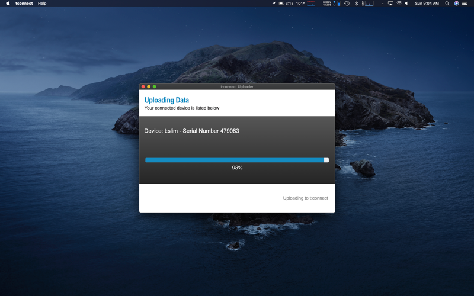Screen dimensions: 474x296
Task: Open the Notification Center list icon
Action: pos(465,4)
